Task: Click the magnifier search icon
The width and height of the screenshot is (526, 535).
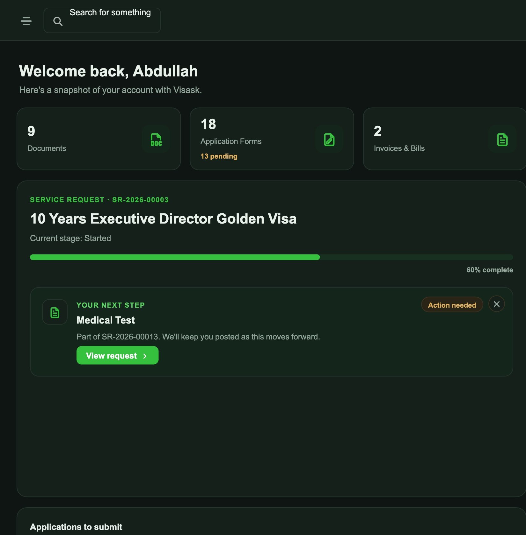Action: (58, 21)
